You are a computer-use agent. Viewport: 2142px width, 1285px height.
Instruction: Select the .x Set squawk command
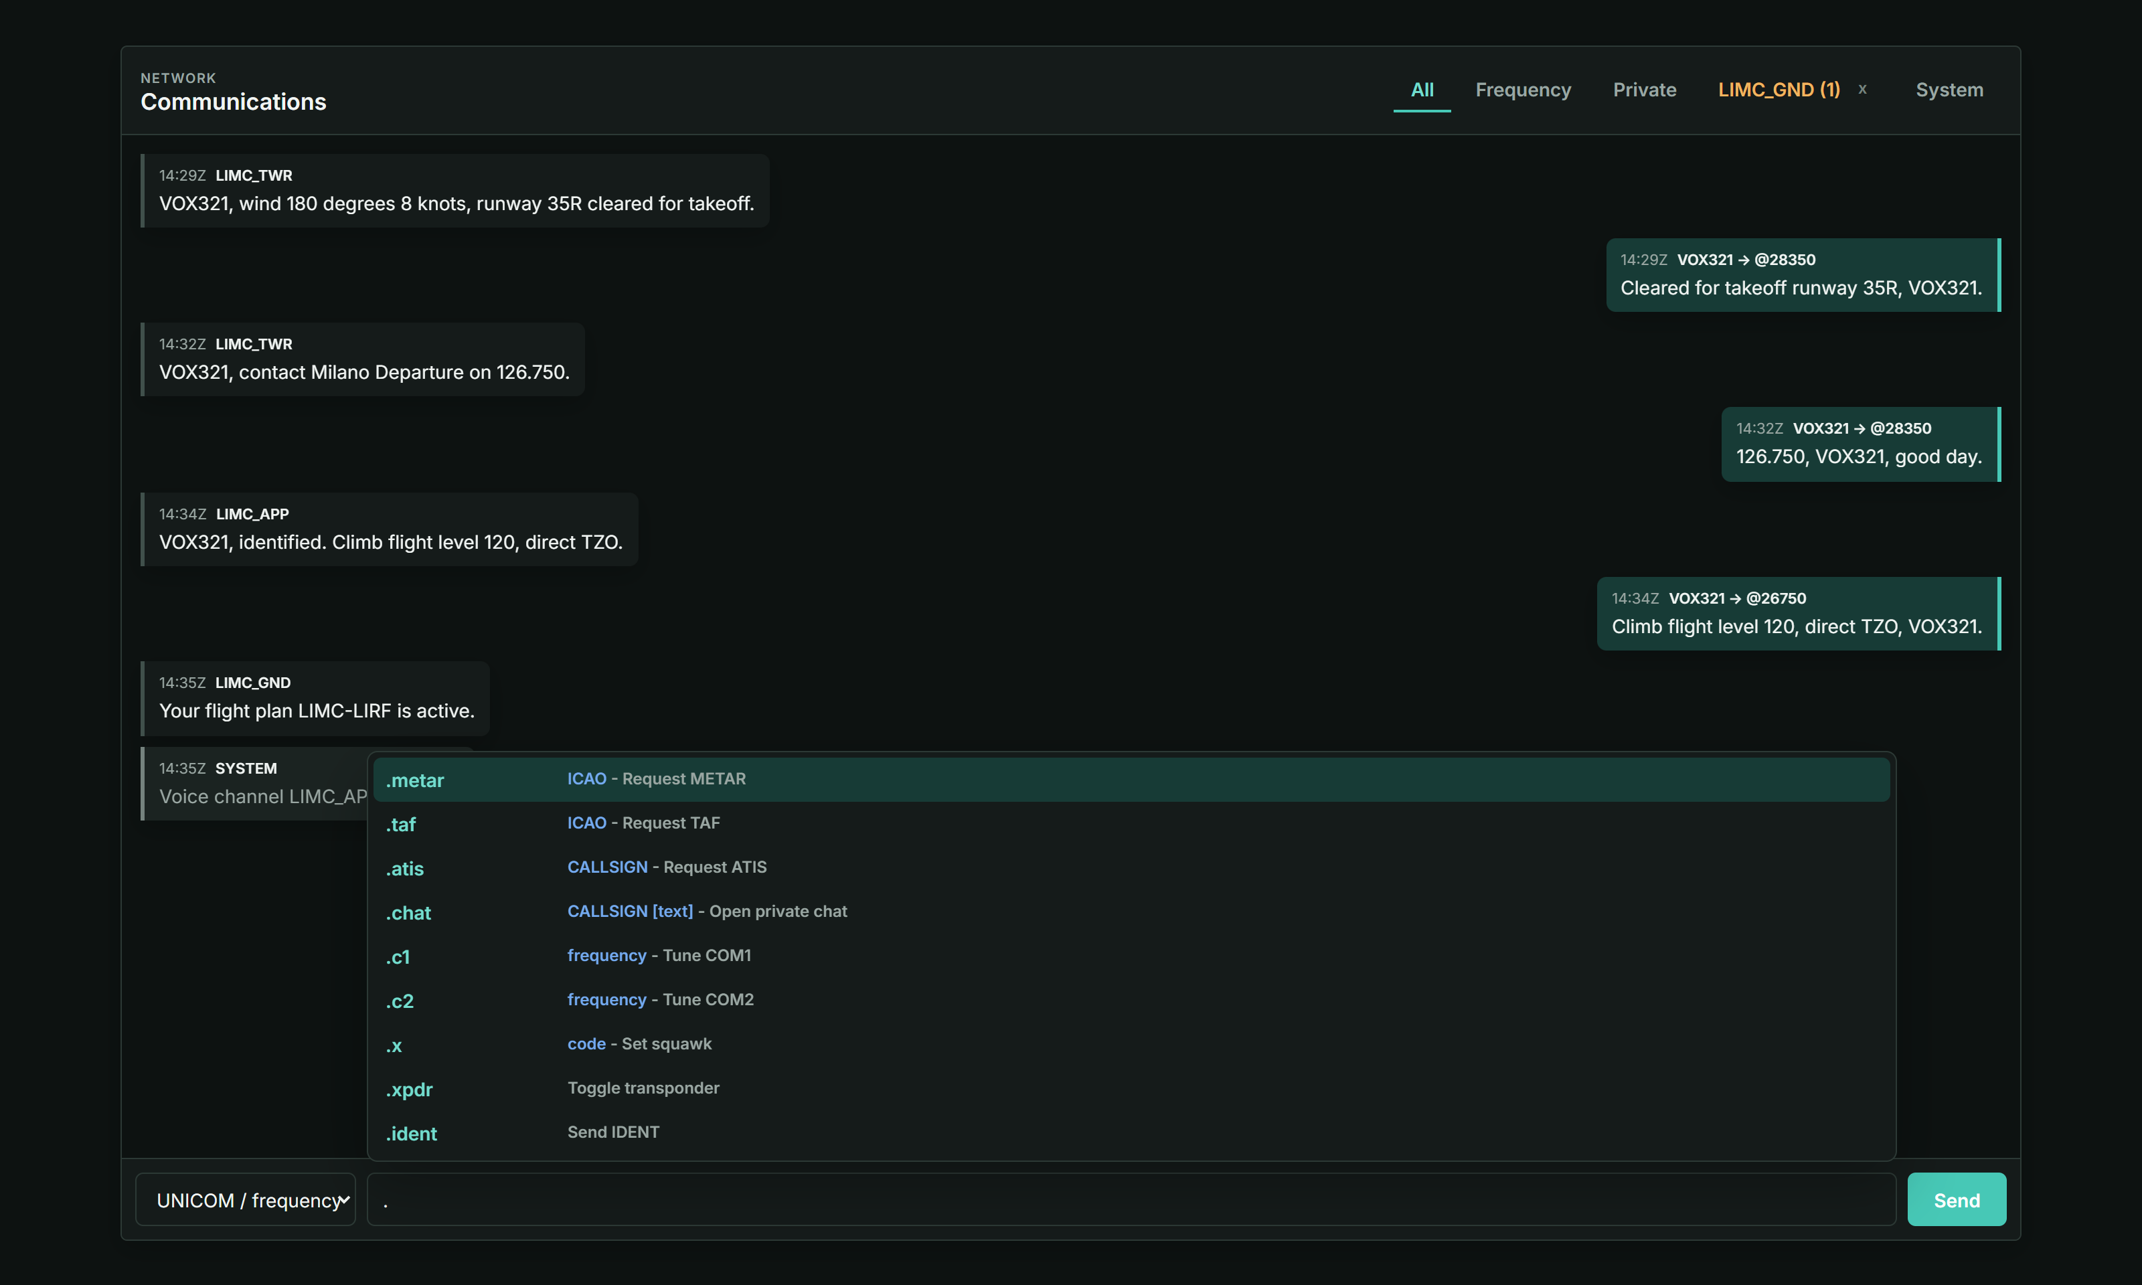(x=1131, y=1044)
